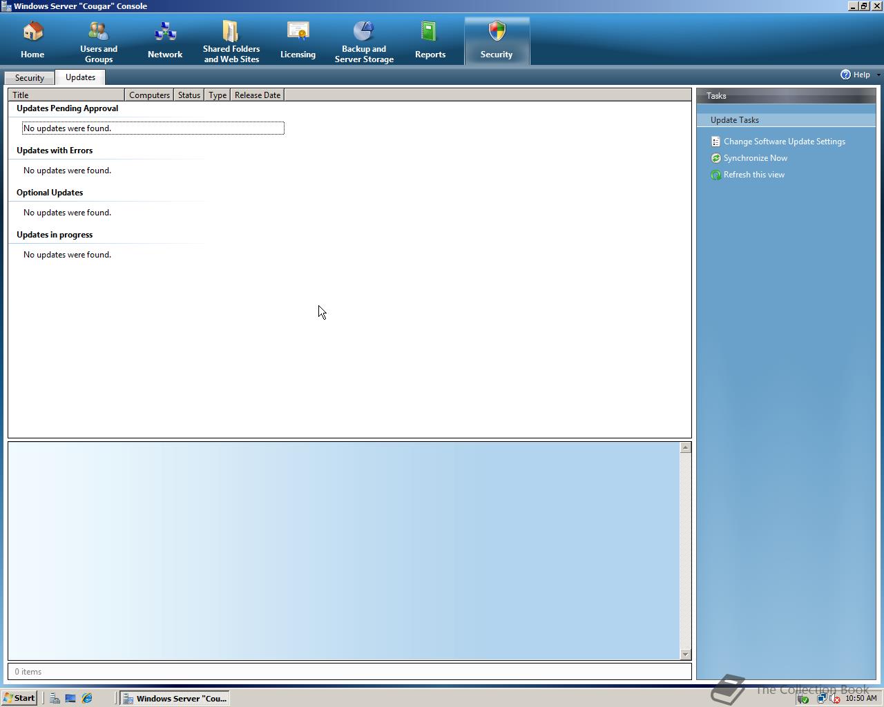Minimize the Cougar Console window

pyautogui.click(x=853, y=6)
